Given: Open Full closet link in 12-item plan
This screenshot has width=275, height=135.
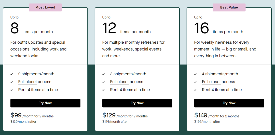Looking at the screenshot, I should point(119,82).
